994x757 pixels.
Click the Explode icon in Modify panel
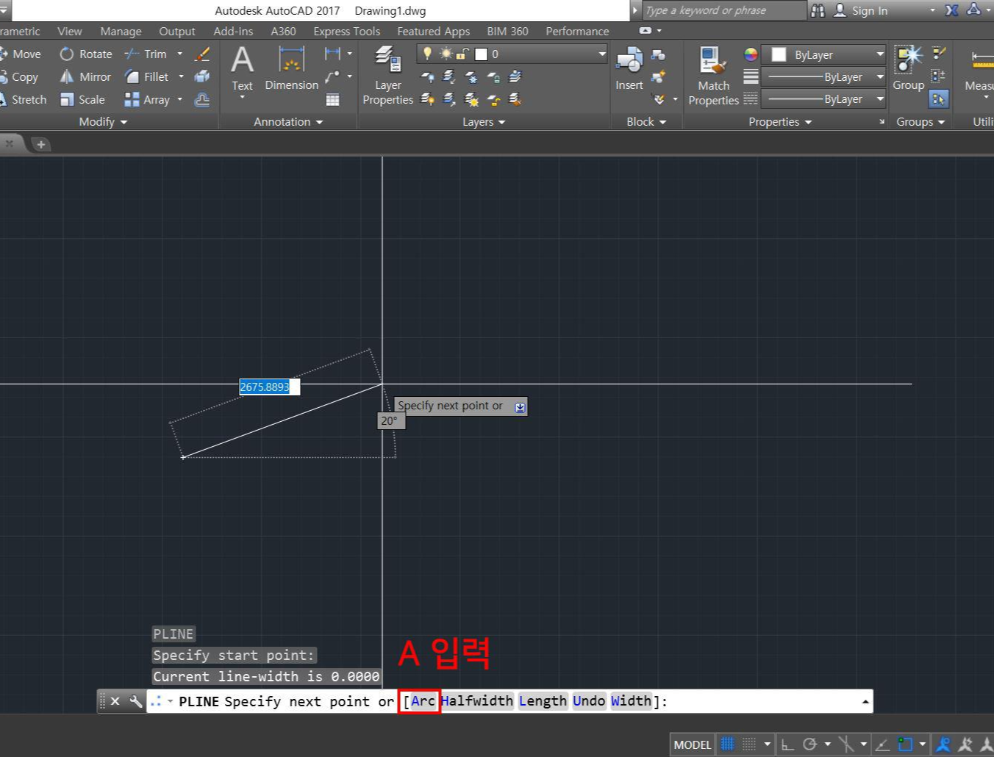coord(202,76)
